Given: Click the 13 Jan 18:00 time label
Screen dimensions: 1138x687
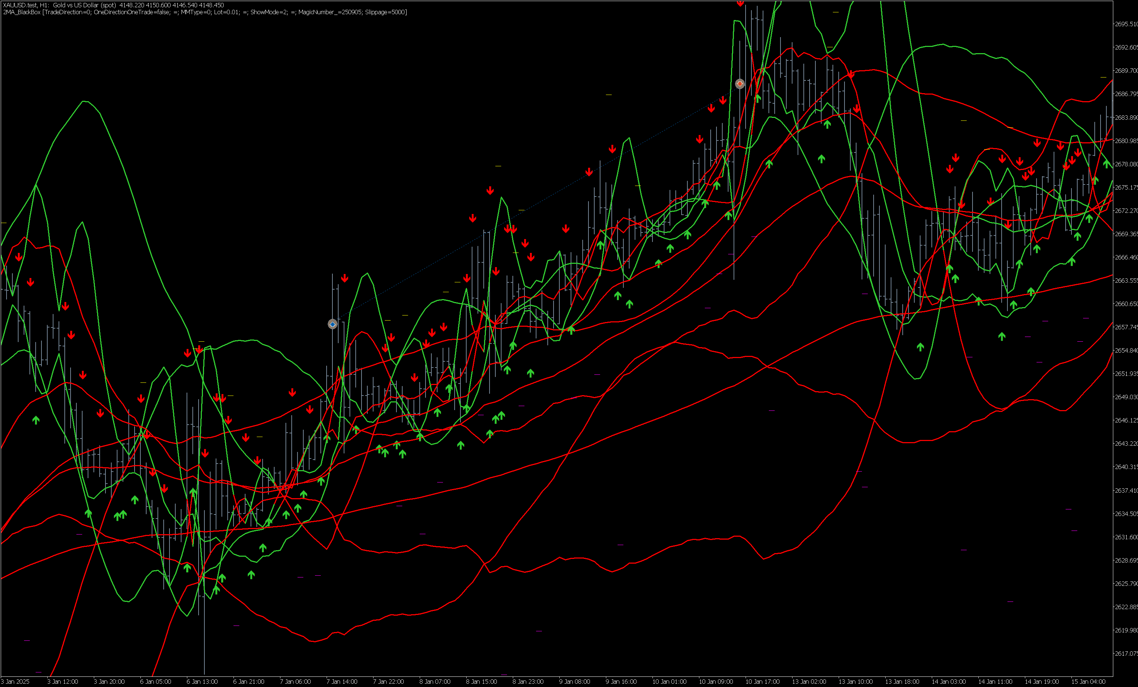Looking at the screenshot, I should tap(902, 682).
